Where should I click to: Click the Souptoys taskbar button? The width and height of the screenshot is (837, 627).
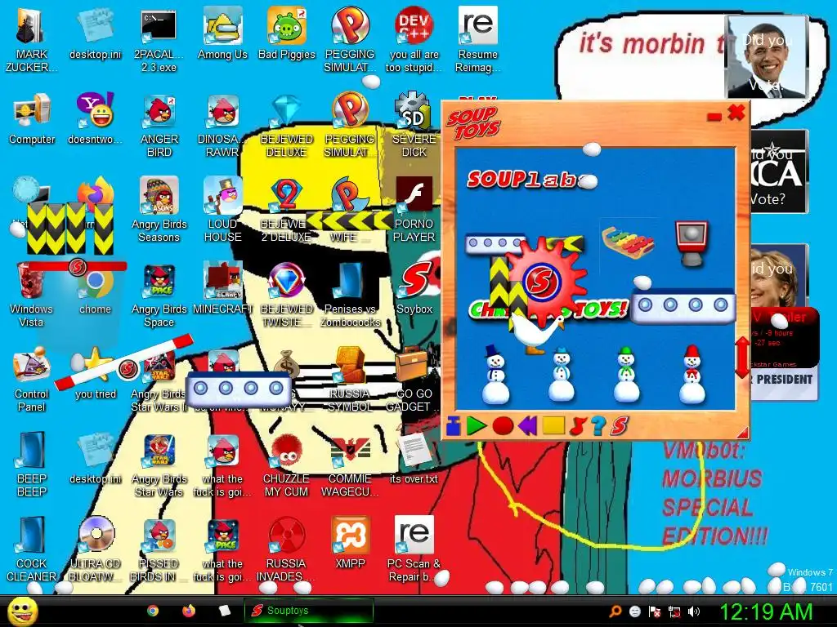point(308,611)
